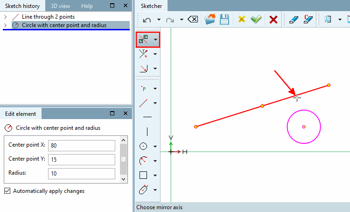Click the Save floppy disk icon

tap(224, 20)
